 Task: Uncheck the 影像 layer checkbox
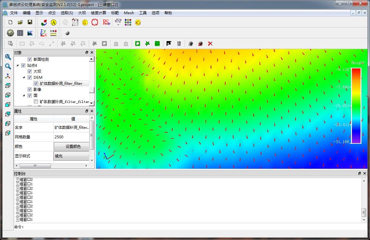point(30,90)
